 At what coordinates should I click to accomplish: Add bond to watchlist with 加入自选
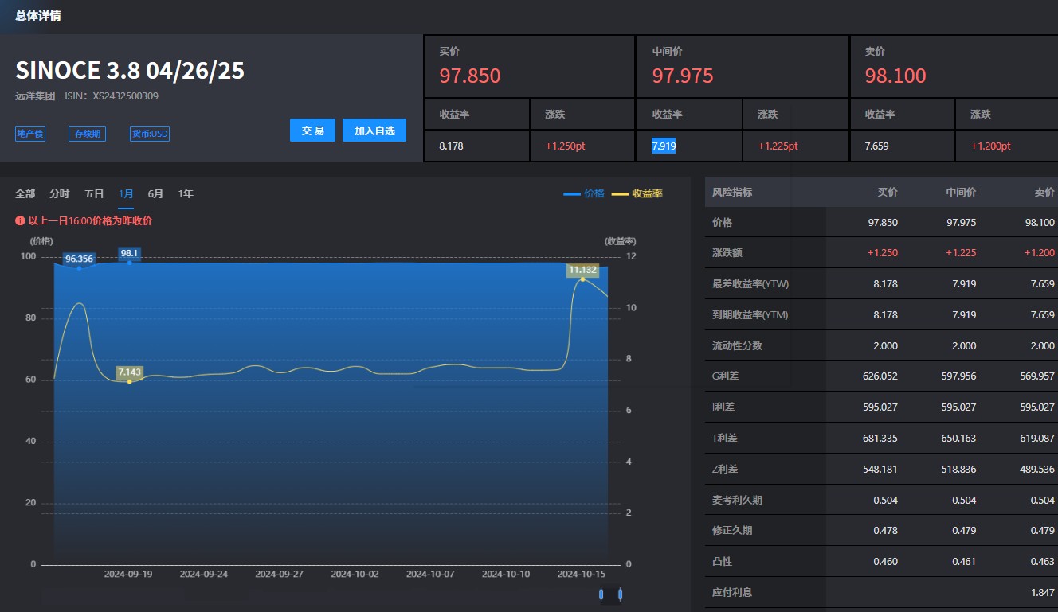(x=374, y=131)
